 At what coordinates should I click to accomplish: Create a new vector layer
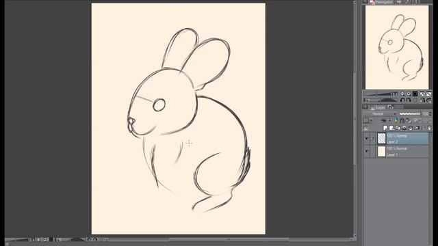pos(391,128)
